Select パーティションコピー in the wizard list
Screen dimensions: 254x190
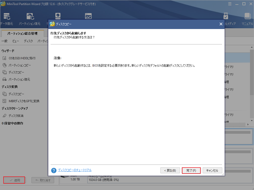coord(20,65)
